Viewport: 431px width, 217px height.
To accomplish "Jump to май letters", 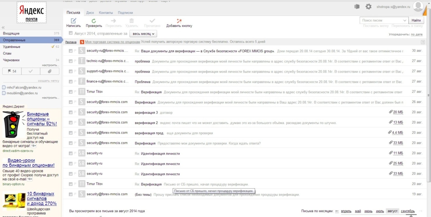I will click(x=358, y=211).
